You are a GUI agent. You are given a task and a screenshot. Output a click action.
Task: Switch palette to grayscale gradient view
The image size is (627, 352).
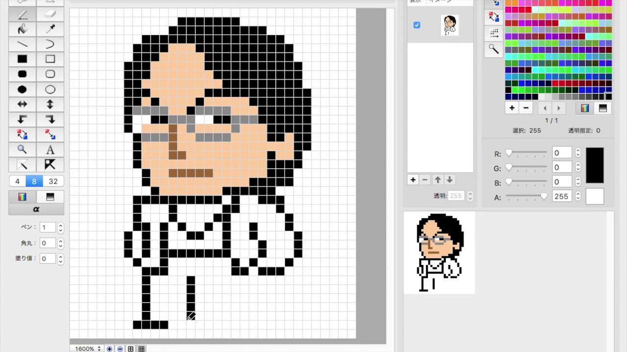coord(603,108)
